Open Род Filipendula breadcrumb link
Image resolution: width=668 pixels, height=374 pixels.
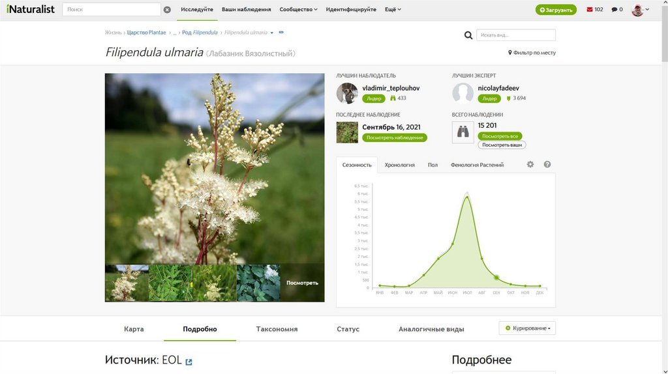coord(200,33)
